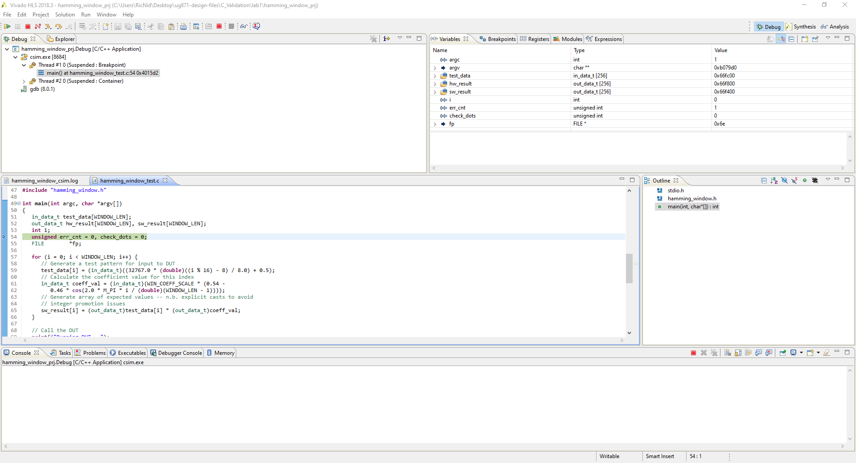Click Pin to Debug Context in Variables
This screenshot has height=463, width=856.
coord(815,39)
